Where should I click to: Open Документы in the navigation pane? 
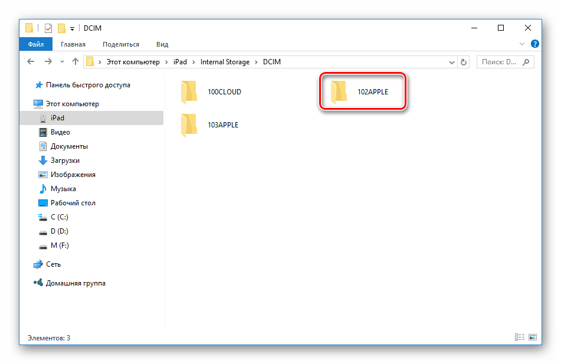[x=63, y=146]
